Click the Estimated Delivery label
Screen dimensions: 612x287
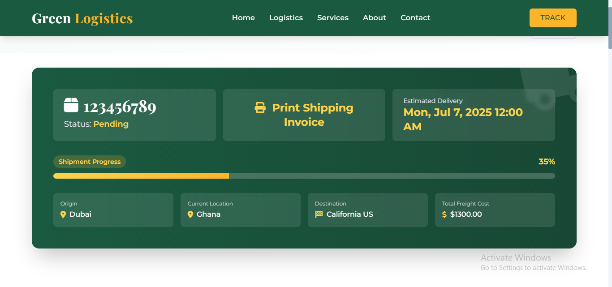point(433,101)
